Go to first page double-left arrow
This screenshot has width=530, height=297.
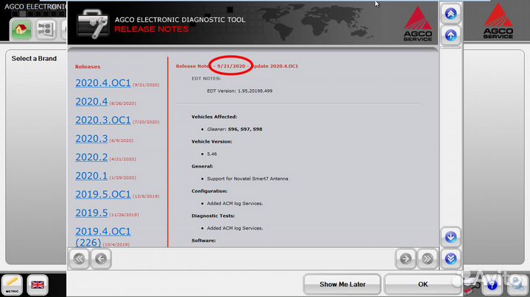79,259
